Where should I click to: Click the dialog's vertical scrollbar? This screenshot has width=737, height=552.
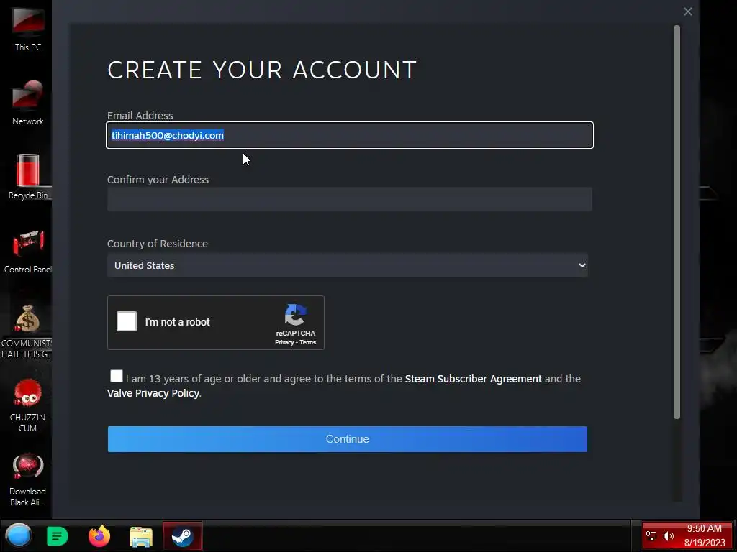click(677, 221)
